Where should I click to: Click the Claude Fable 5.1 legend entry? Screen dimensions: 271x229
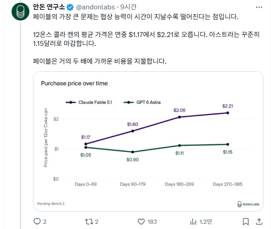point(89,102)
